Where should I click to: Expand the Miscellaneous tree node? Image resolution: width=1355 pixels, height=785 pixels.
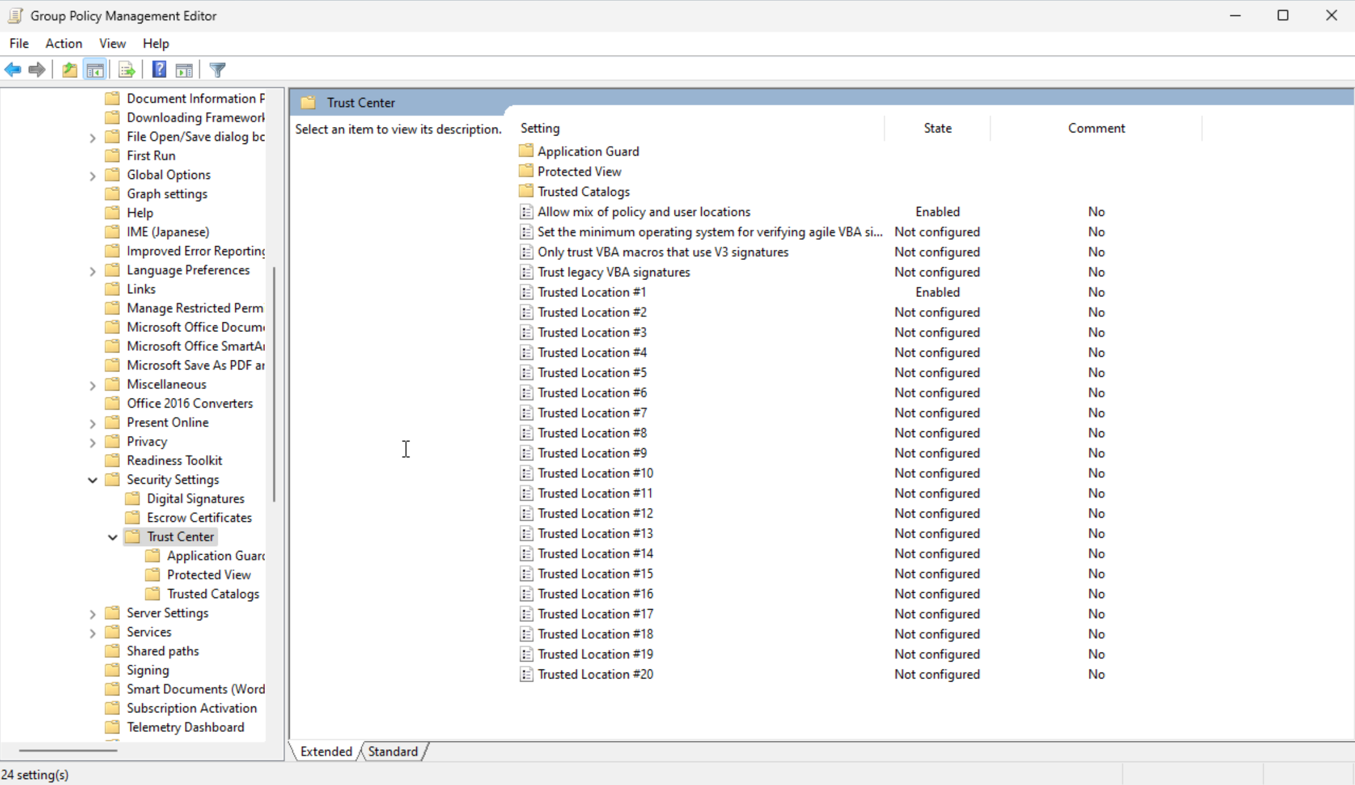click(x=93, y=386)
